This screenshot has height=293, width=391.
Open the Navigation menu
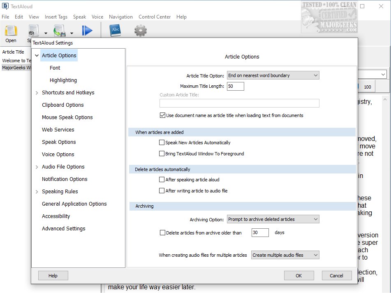[x=121, y=17]
